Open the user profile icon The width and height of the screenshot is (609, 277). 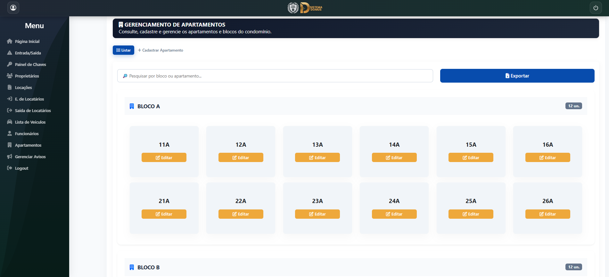point(13,8)
